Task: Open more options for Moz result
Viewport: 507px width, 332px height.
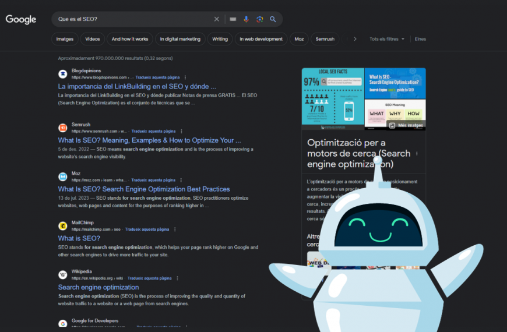Action: [181, 180]
